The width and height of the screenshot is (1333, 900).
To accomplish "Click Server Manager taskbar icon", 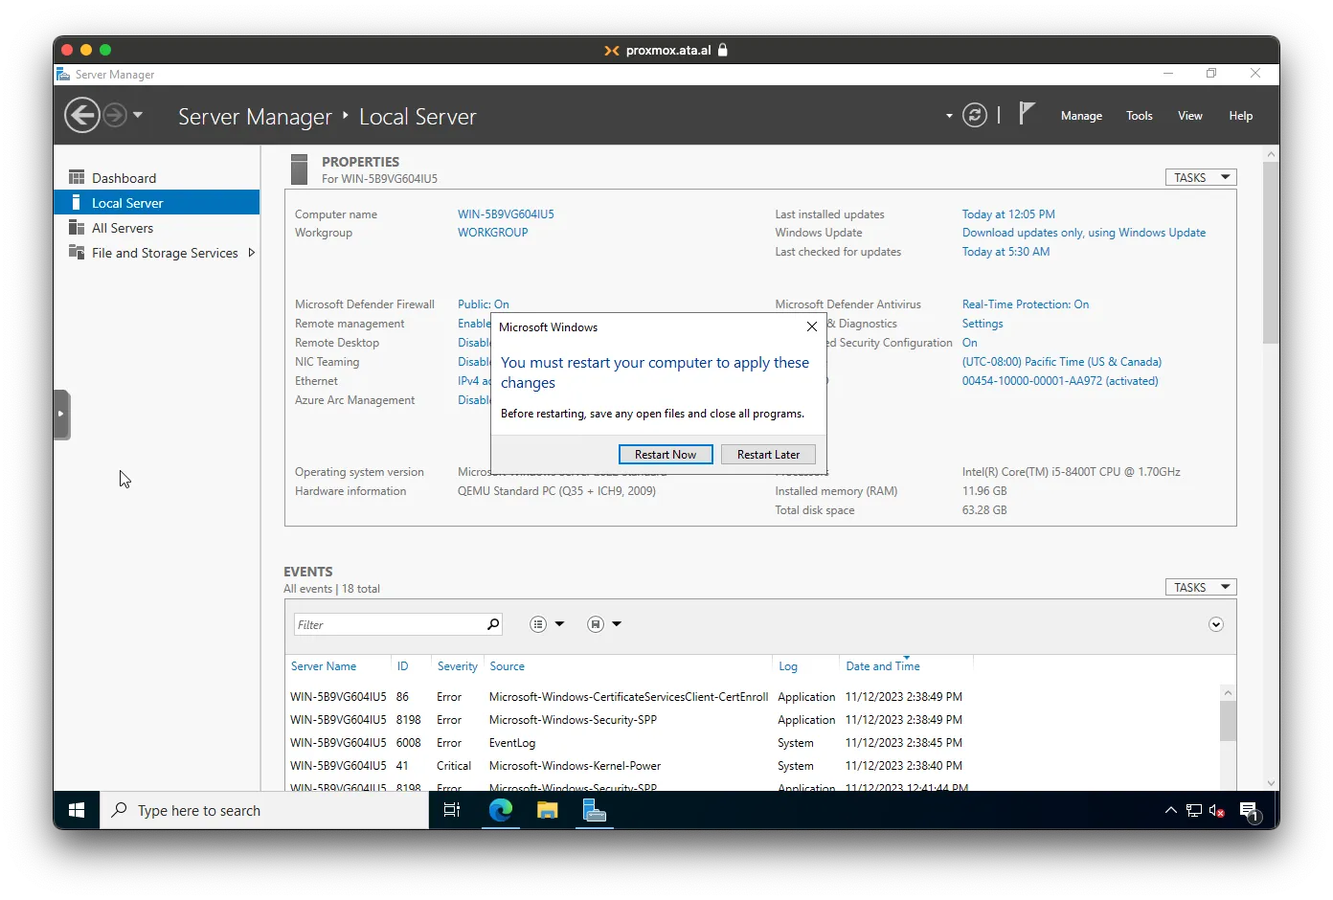I will (x=595, y=810).
